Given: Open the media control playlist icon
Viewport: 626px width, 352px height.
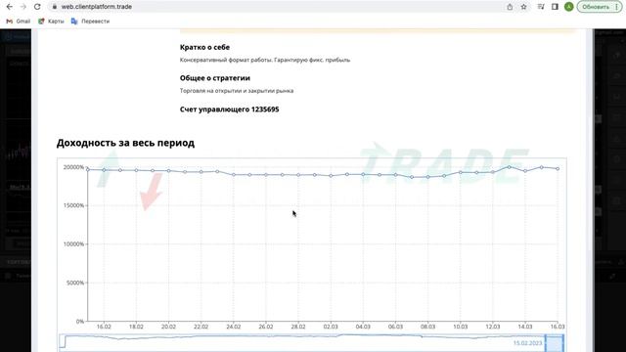Looking at the screenshot, I should point(541,7).
